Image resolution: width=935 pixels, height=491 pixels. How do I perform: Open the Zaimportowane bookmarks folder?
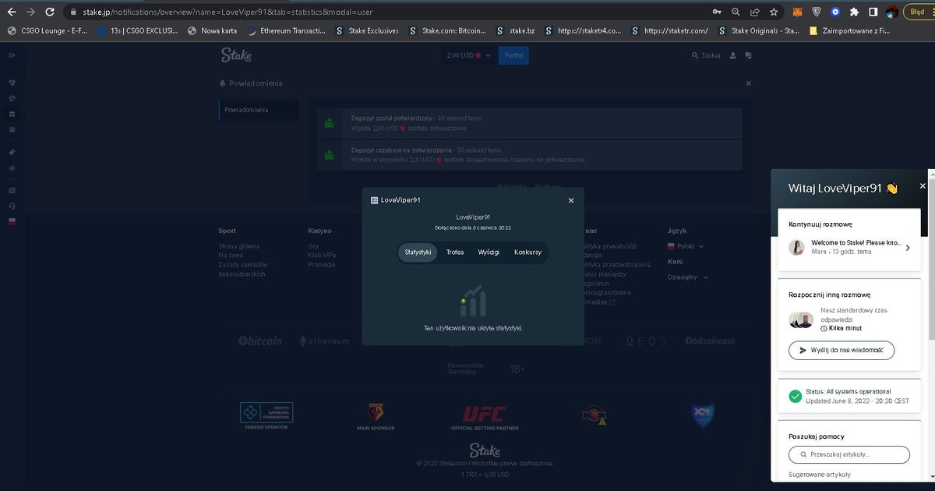[850, 31]
